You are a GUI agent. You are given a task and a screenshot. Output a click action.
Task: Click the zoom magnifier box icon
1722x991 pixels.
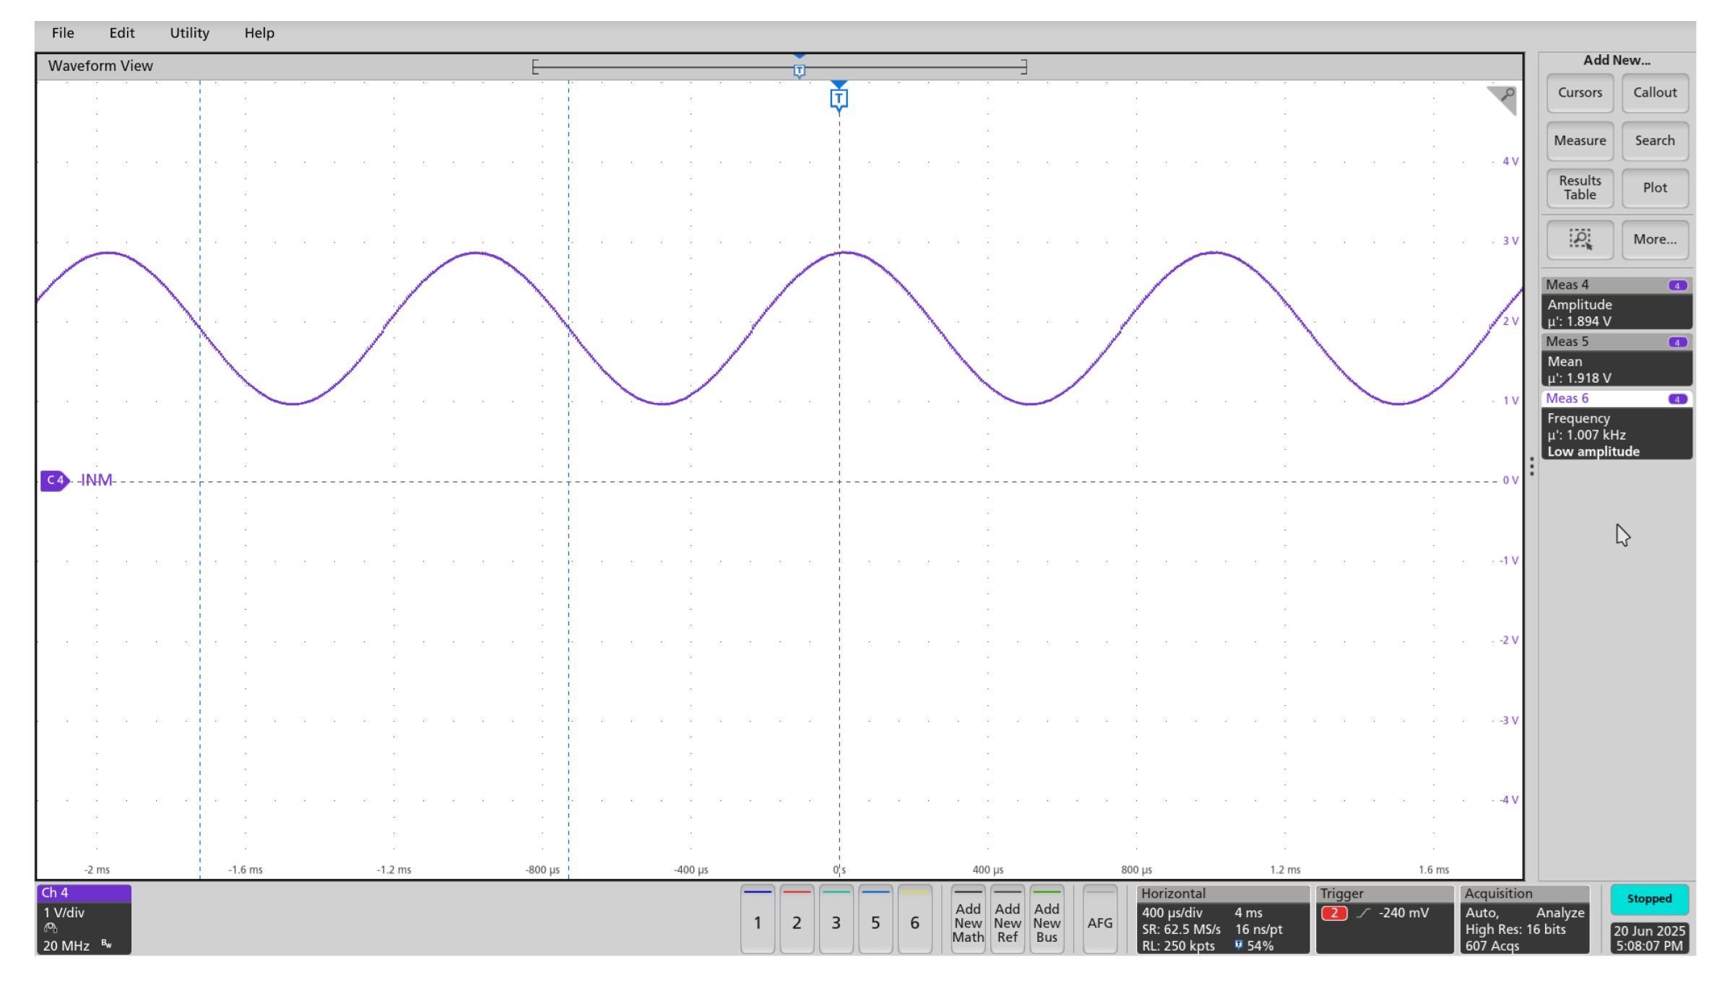coord(1580,239)
